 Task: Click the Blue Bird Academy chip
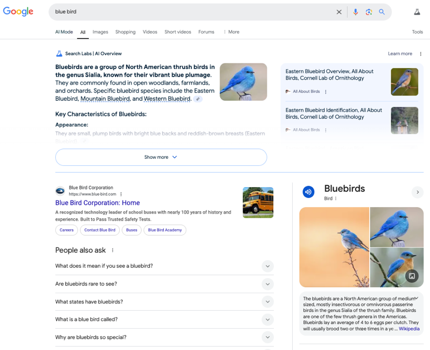point(165,230)
